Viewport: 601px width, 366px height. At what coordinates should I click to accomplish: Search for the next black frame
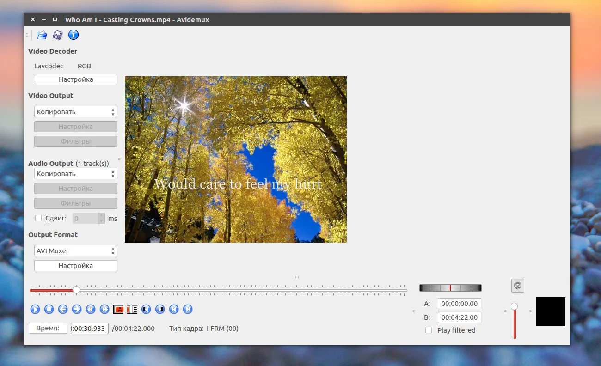[x=160, y=309]
